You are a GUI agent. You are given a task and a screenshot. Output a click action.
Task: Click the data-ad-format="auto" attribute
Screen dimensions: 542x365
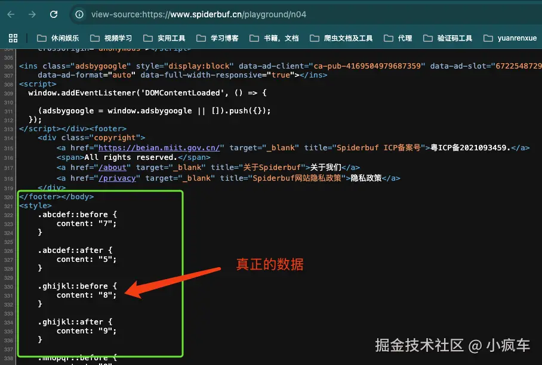click(87, 75)
